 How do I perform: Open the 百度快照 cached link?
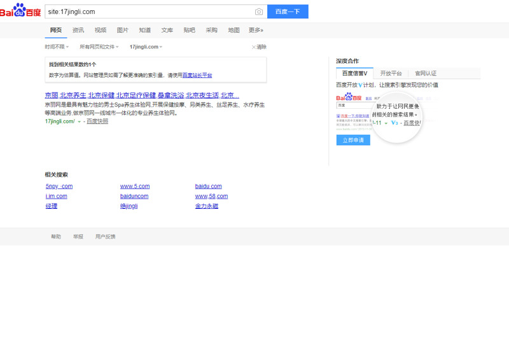click(97, 121)
